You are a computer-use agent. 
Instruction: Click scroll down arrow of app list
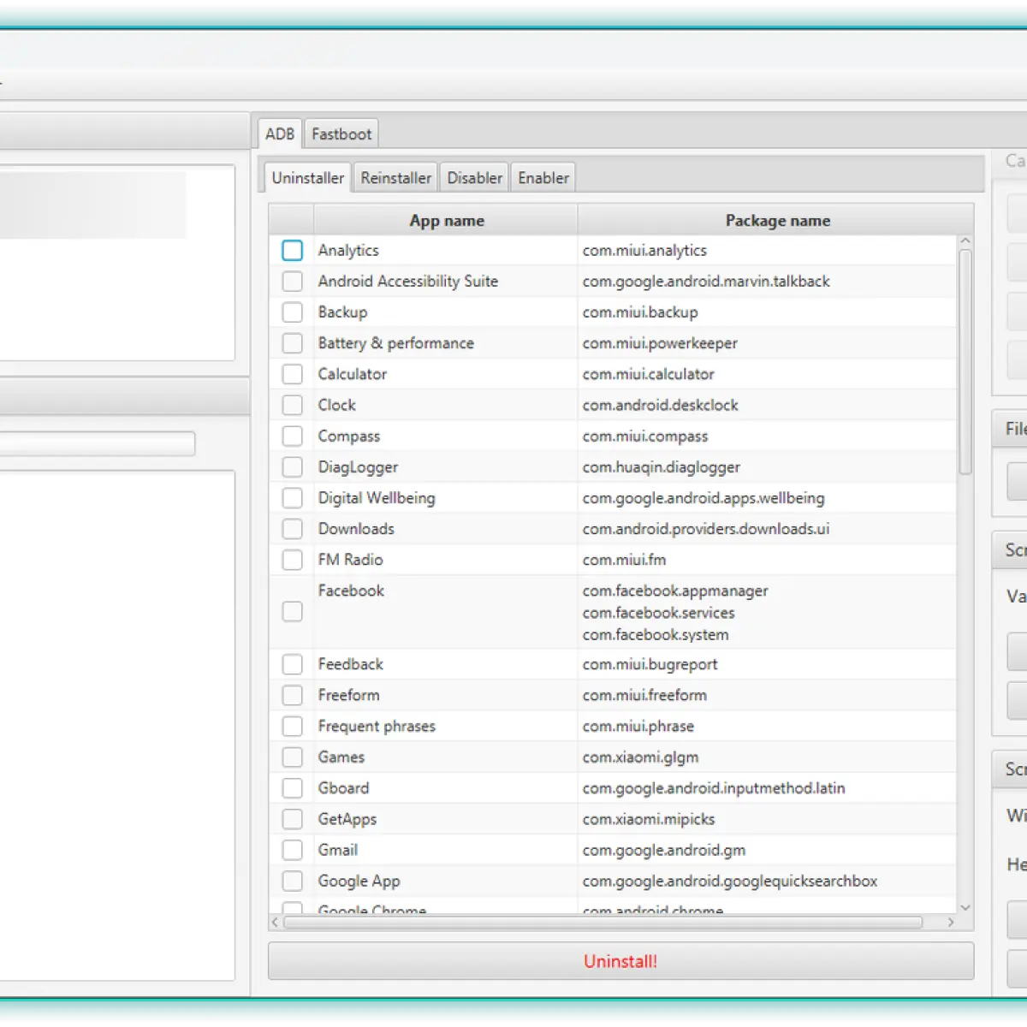(965, 907)
